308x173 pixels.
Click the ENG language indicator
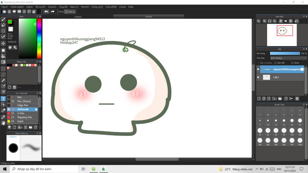(279, 169)
